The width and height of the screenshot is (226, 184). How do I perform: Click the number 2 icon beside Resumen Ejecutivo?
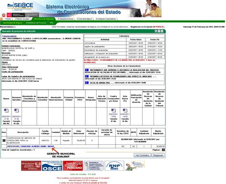tap(87, 76)
